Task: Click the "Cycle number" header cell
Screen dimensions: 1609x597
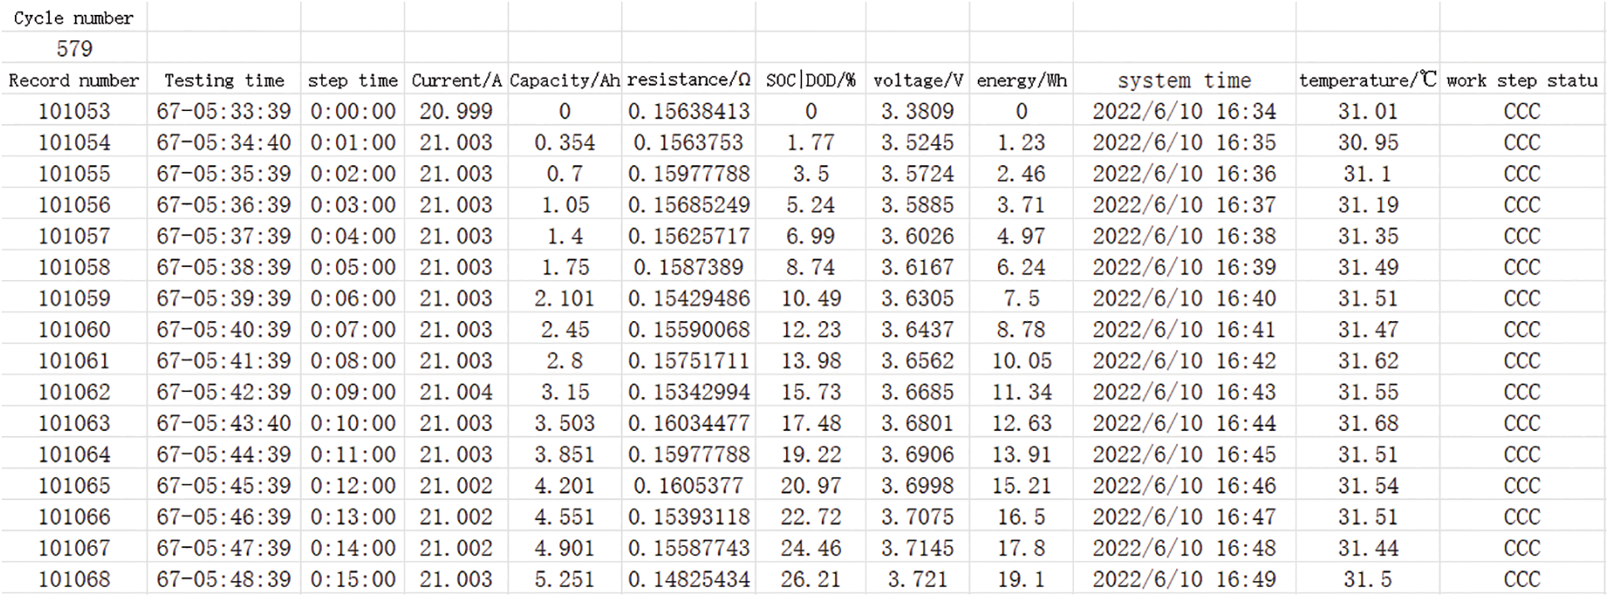Action: click(x=73, y=18)
